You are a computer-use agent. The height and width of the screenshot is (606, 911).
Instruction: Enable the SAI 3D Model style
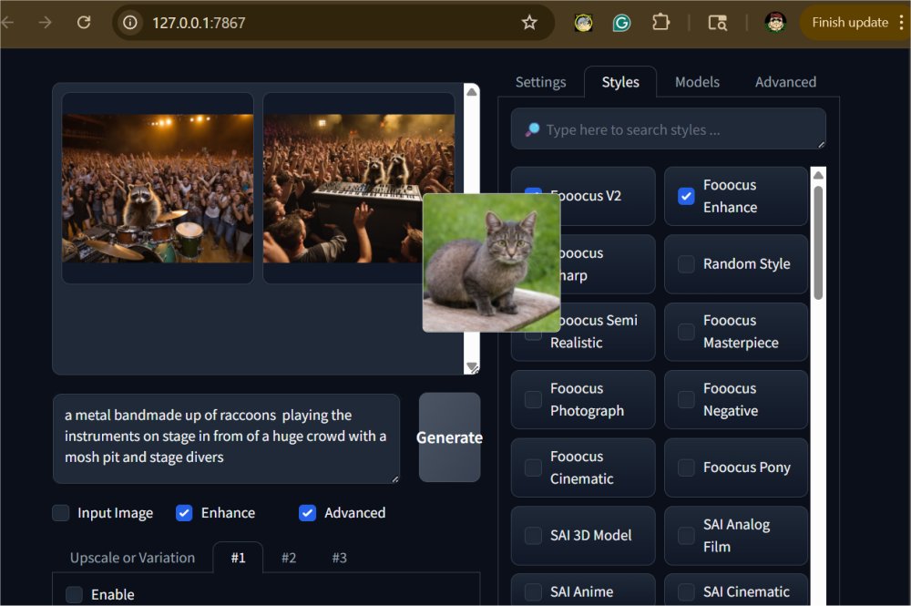pyautogui.click(x=533, y=536)
